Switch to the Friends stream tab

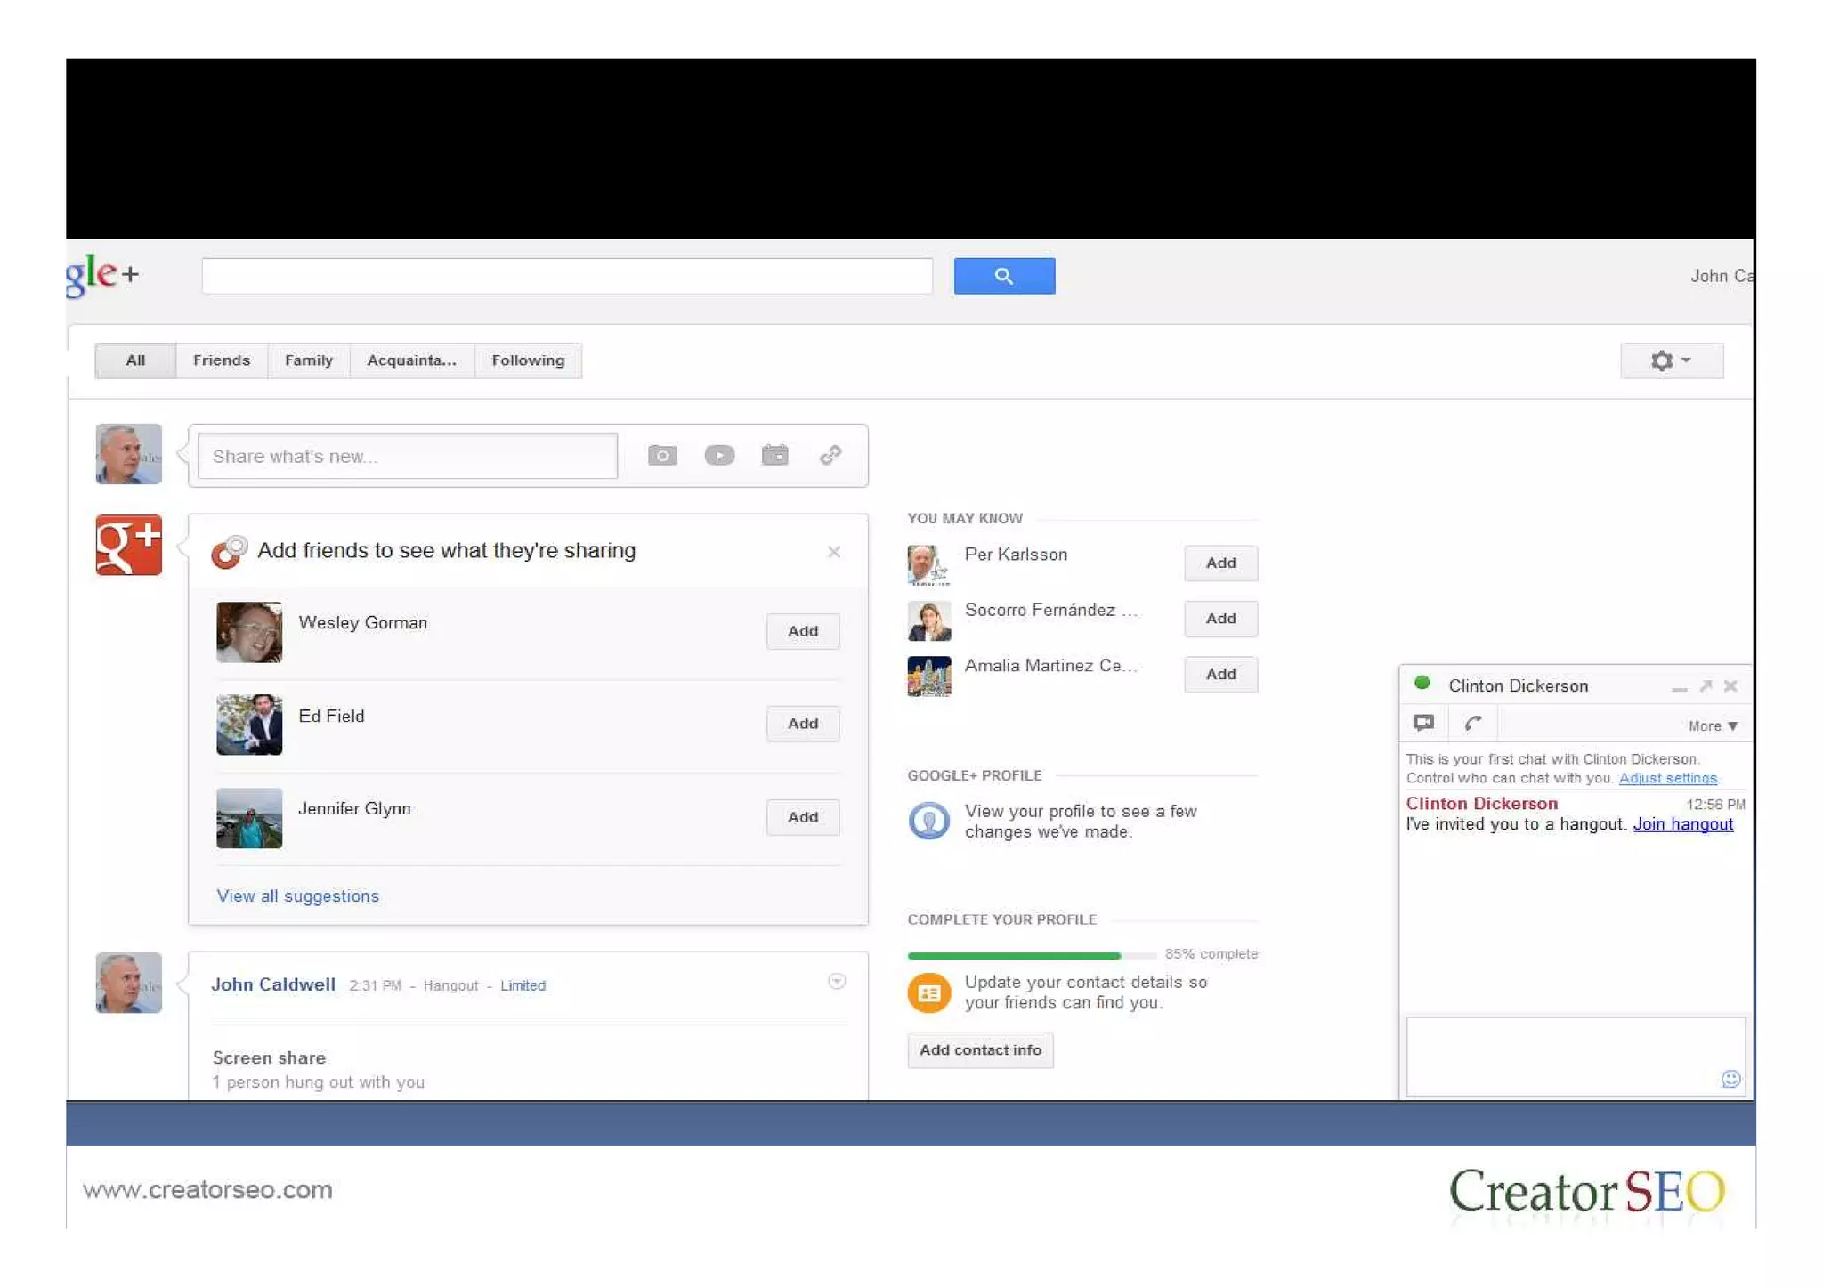[222, 360]
